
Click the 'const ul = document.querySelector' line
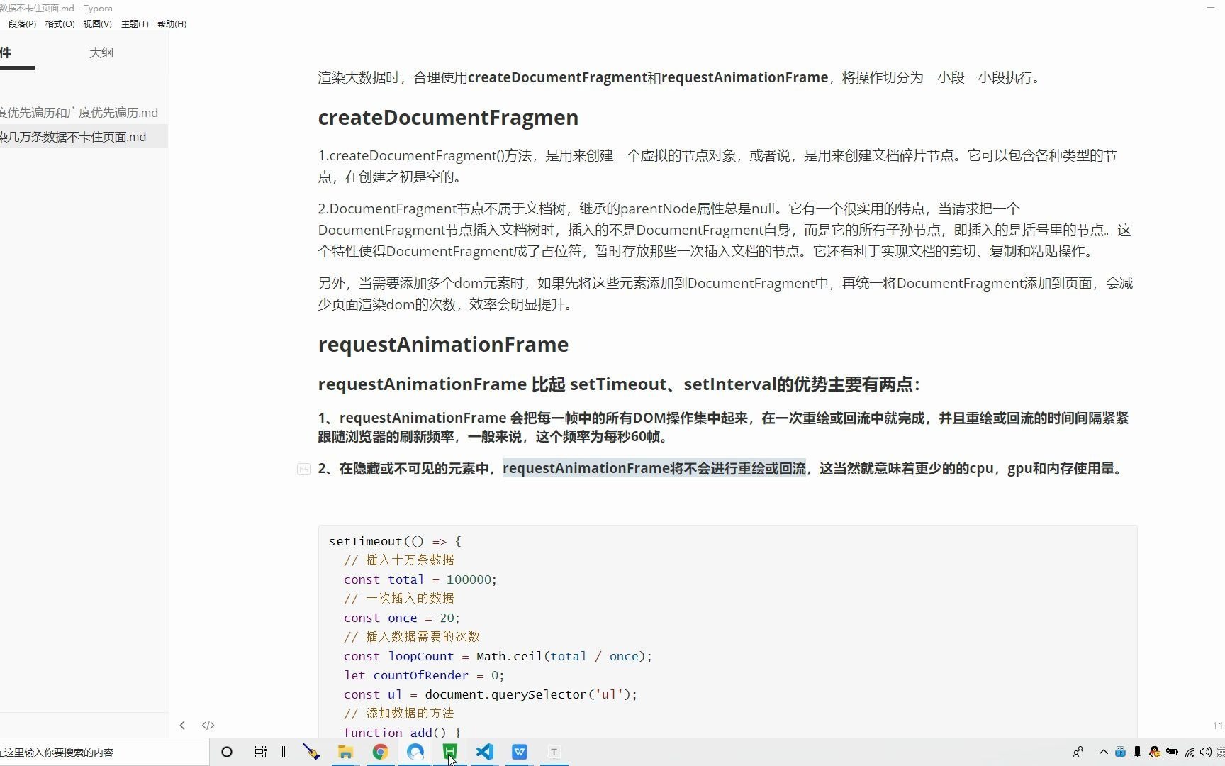coord(491,694)
